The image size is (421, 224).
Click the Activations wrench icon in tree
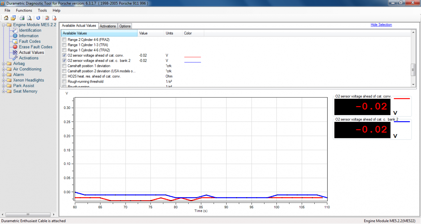tap(15, 58)
